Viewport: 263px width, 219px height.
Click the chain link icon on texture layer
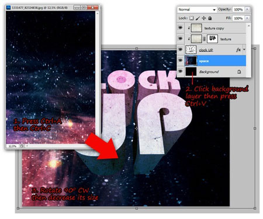click(204, 39)
